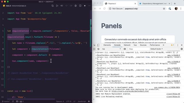This screenshot has width=184, height=103.
Task: Open the Chrome profile avatar
Action: 176,9
